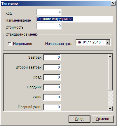
Task: Select the Стоимость input field
Action: pyautogui.click(x=49, y=26)
